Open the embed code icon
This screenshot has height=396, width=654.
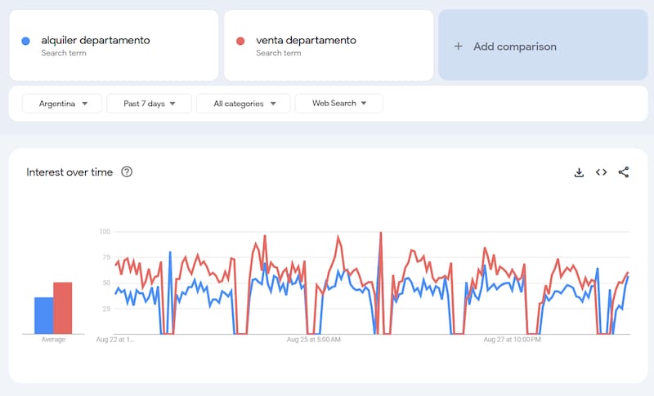tap(601, 172)
